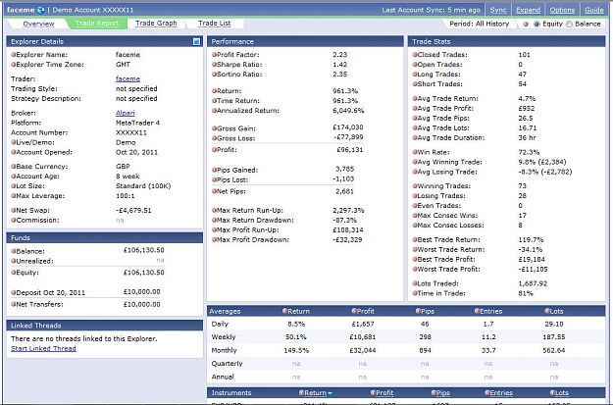Click the globe icon next to faceme

point(40,10)
